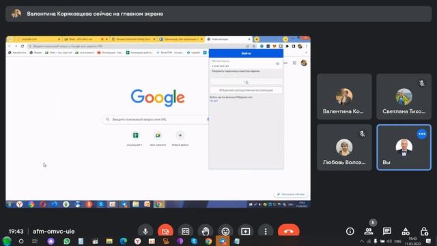
Task: Click the master password hint link
Action: click(x=236, y=71)
